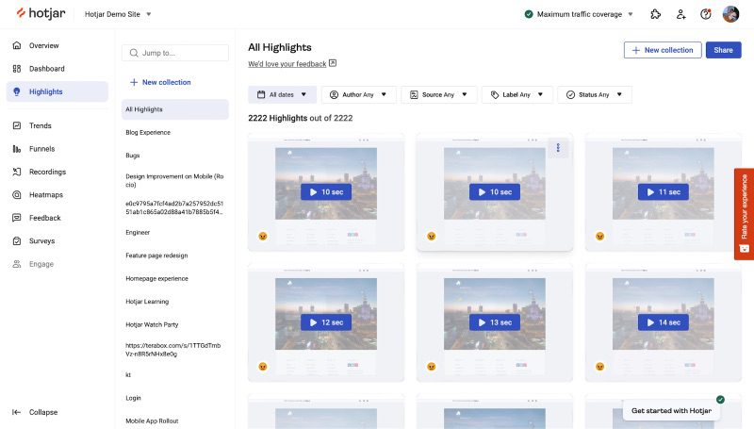Click the angry emoji on first 10 sec card

click(263, 236)
